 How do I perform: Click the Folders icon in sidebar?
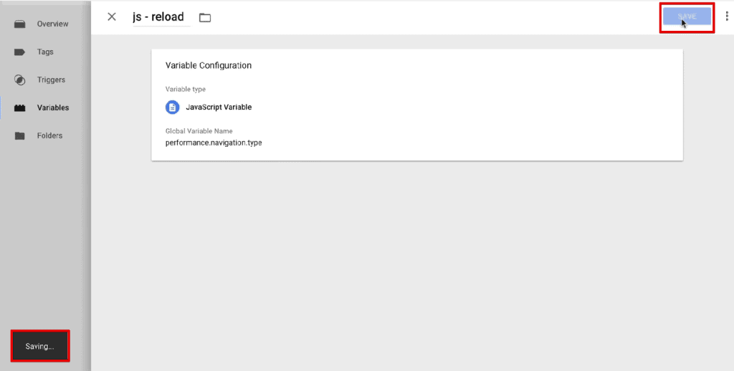19,135
